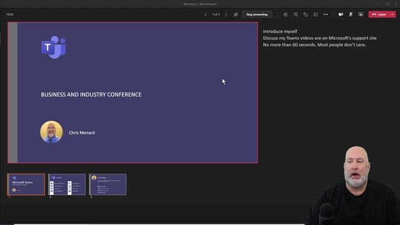Advance to the next slide arrow
This screenshot has width=400, height=225.
(226, 14)
